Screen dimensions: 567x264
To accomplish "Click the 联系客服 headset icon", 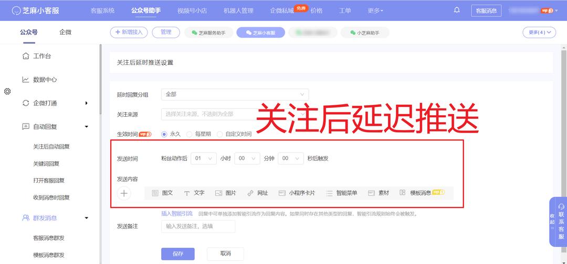I will click(561, 207).
